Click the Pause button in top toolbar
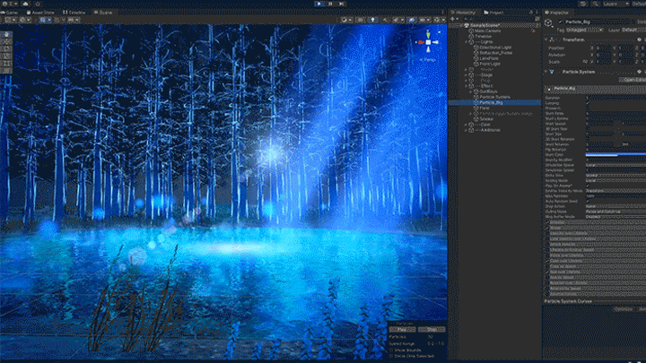Viewport: 646px width, 363px height. point(330,4)
